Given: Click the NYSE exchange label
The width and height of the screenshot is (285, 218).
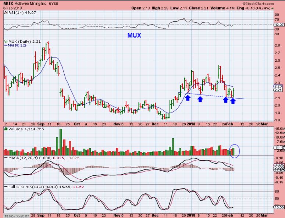Looking at the screenshot, I should [x=53, y=4].
